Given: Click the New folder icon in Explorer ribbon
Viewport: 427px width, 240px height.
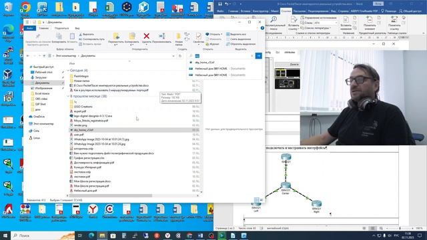Looking at the screenshot, I should pyautogui.click(x=179, y=36).
